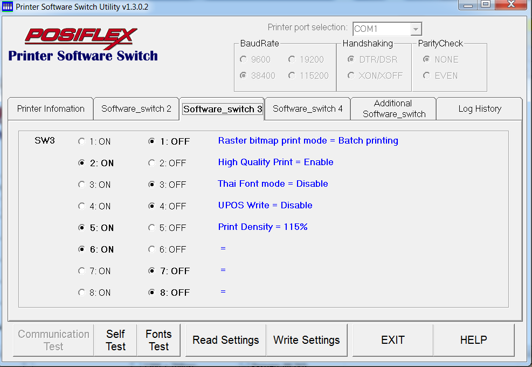Screen dimensions: 532x367
Task: Open the Additional Software_switch tab
Action: click(x=393, y=108)
